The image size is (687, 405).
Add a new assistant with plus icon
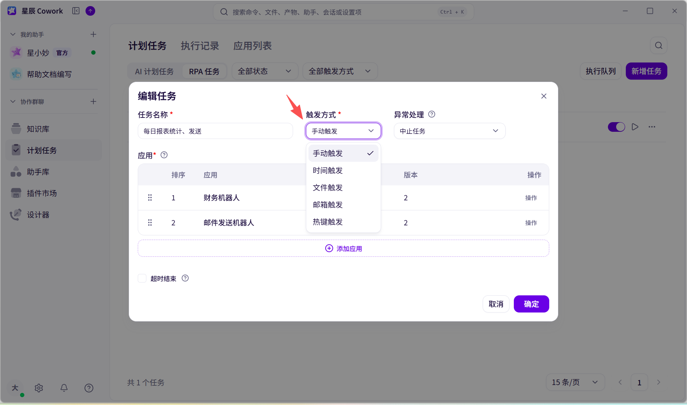(93, 34)
